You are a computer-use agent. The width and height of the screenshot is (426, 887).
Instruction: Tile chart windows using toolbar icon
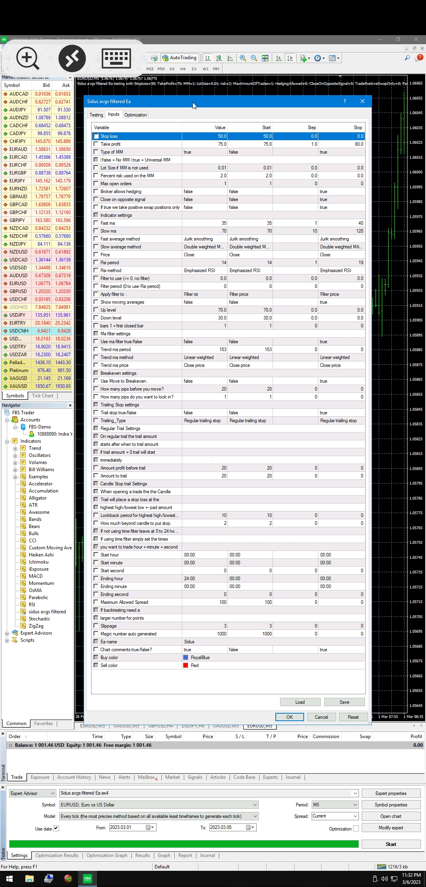pyautogui.click(x=265, y=58)
